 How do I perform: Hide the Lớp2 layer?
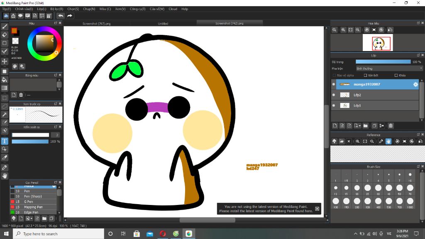click(x=334, y=95)
